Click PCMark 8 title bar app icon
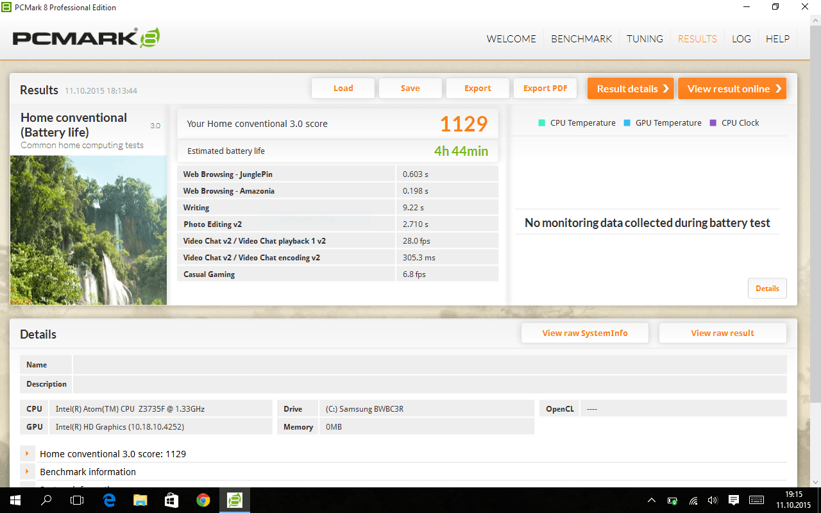 pos(8,7)
